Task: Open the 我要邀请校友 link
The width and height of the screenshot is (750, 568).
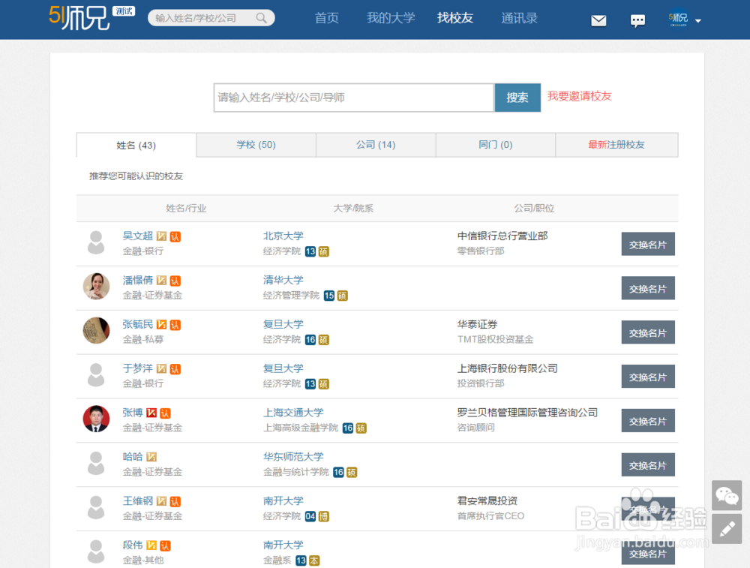Action: click(x=579, y=97)
